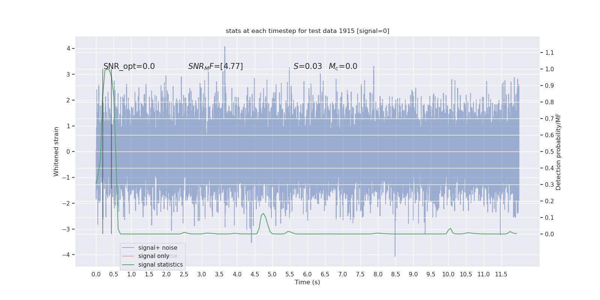
Task: Click left y-axis tick label 4
Action: coord(68,48)
